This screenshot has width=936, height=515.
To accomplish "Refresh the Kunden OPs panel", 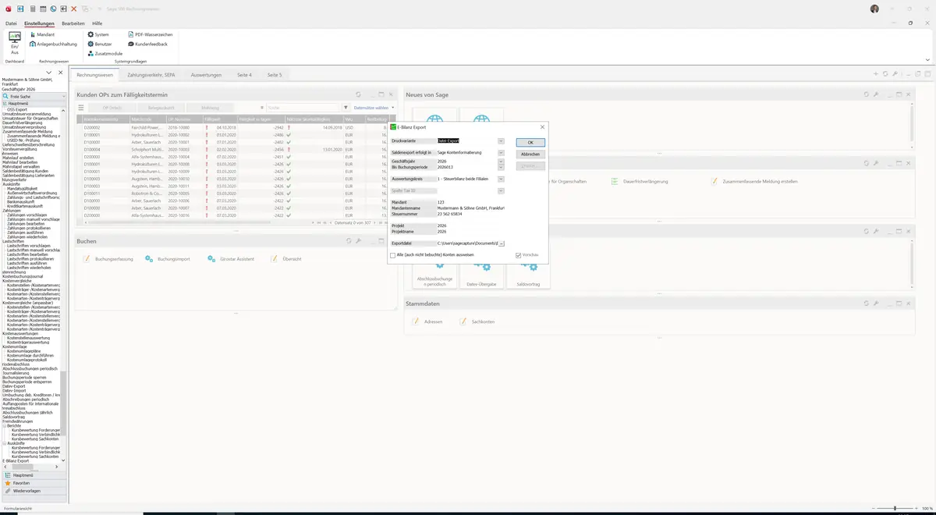I will (359, 94).
